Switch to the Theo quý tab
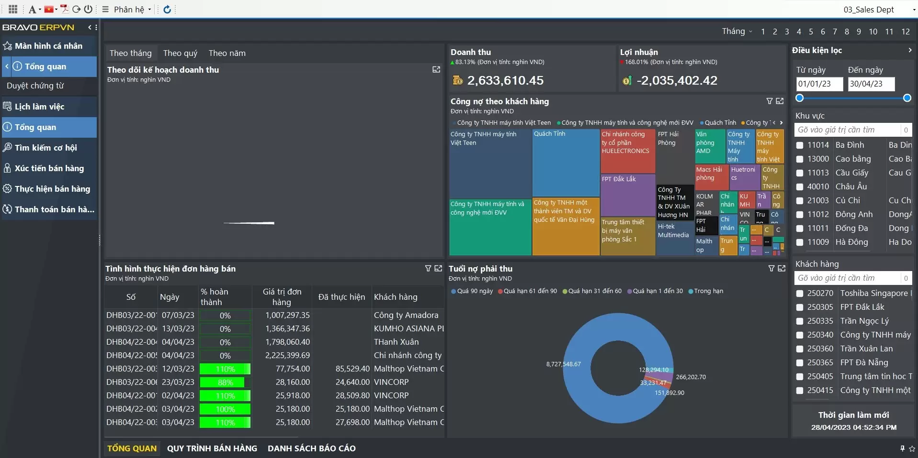 (x=180, y=53)
